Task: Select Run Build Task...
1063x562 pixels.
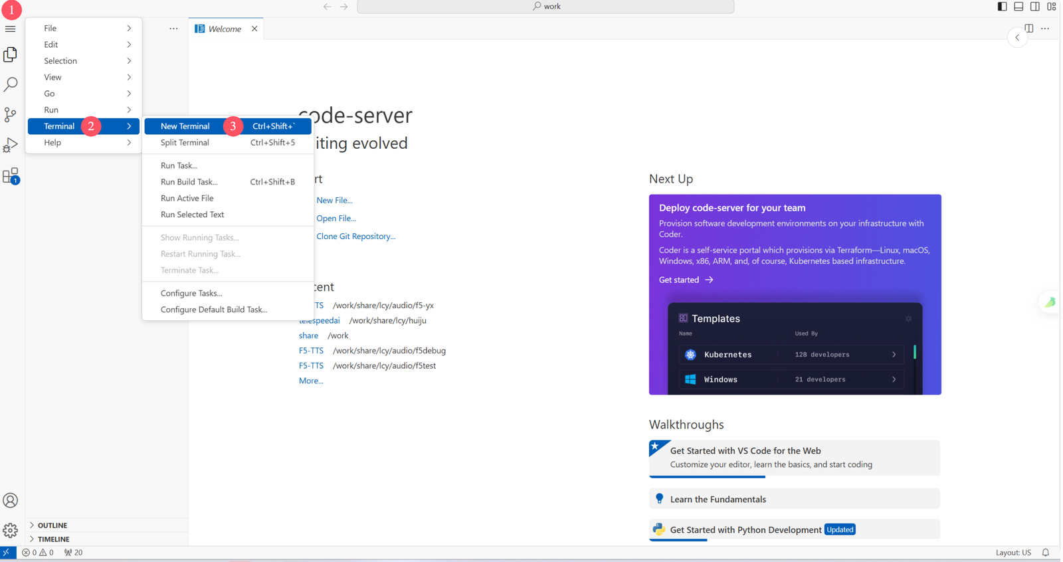Action: tap(228, 181)
